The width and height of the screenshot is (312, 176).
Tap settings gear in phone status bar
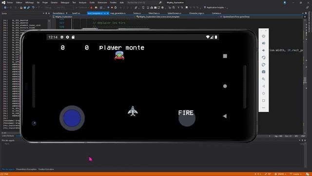coord(67,37)
